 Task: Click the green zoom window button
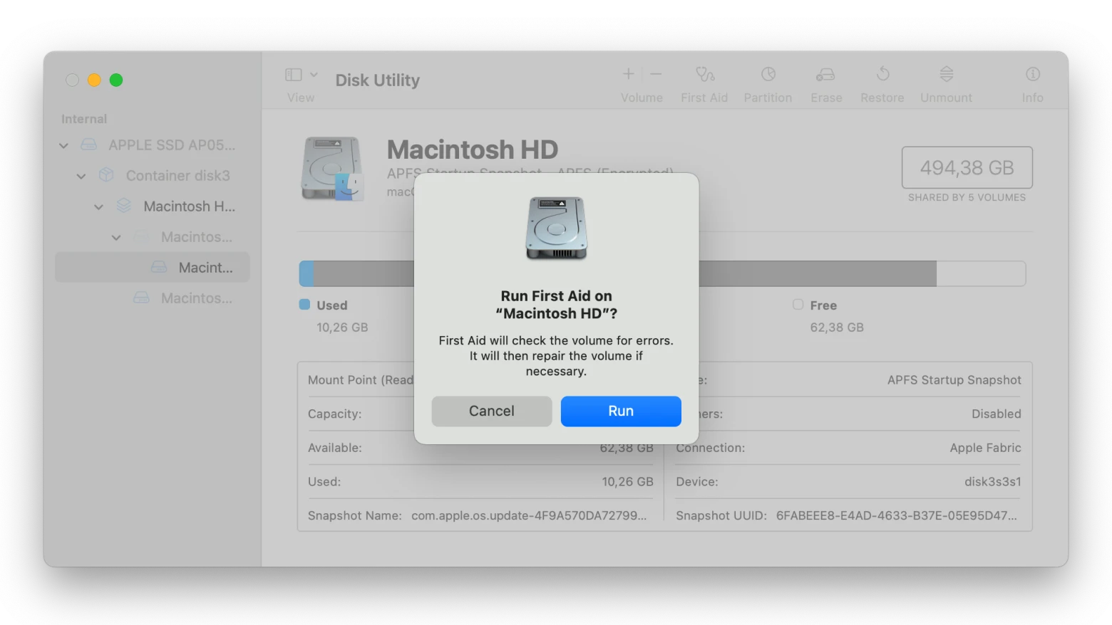click(x=116, y=80)
